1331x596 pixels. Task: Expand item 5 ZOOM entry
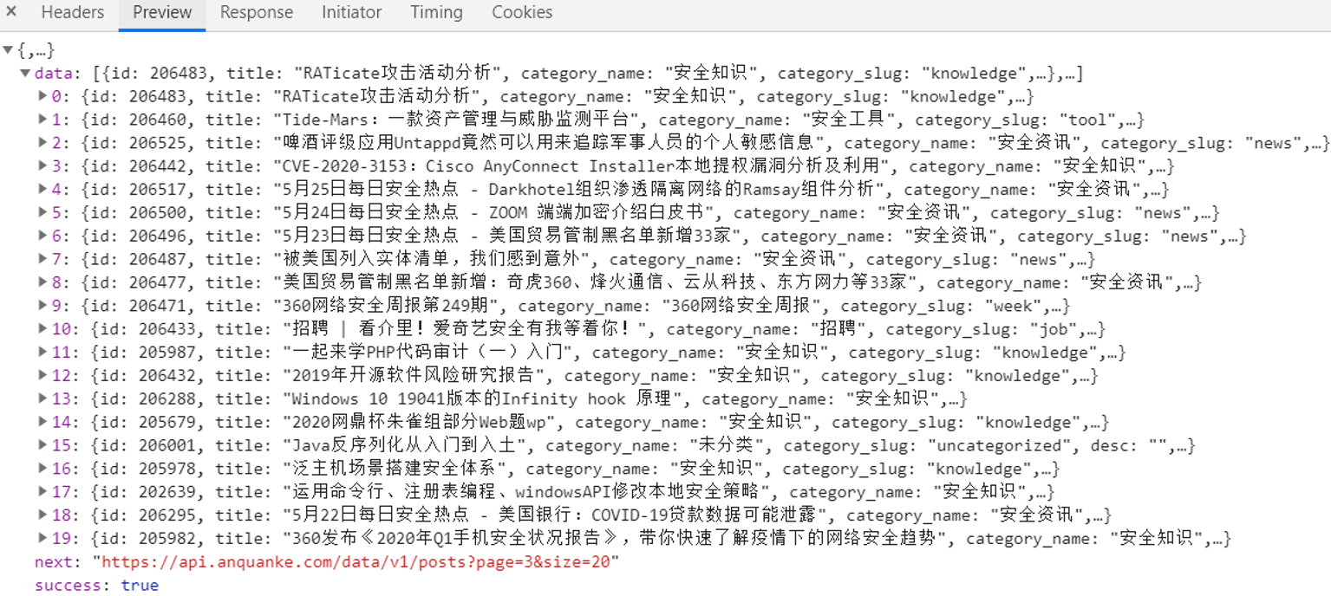click(42, 212)
